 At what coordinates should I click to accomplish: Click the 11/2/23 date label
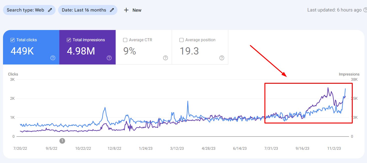pos(334,148)
